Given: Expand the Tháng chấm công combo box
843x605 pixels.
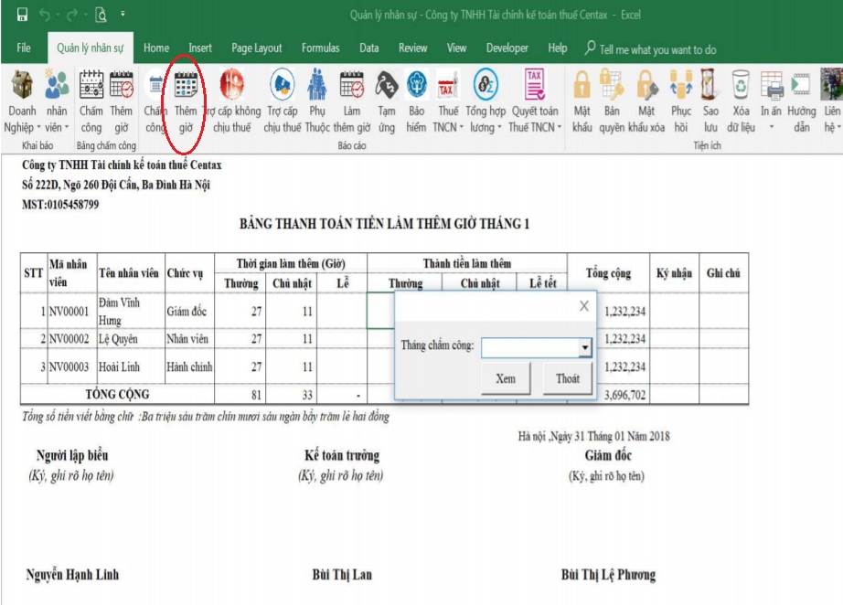Looking at the screenshot, I should [x=584, y=348].
